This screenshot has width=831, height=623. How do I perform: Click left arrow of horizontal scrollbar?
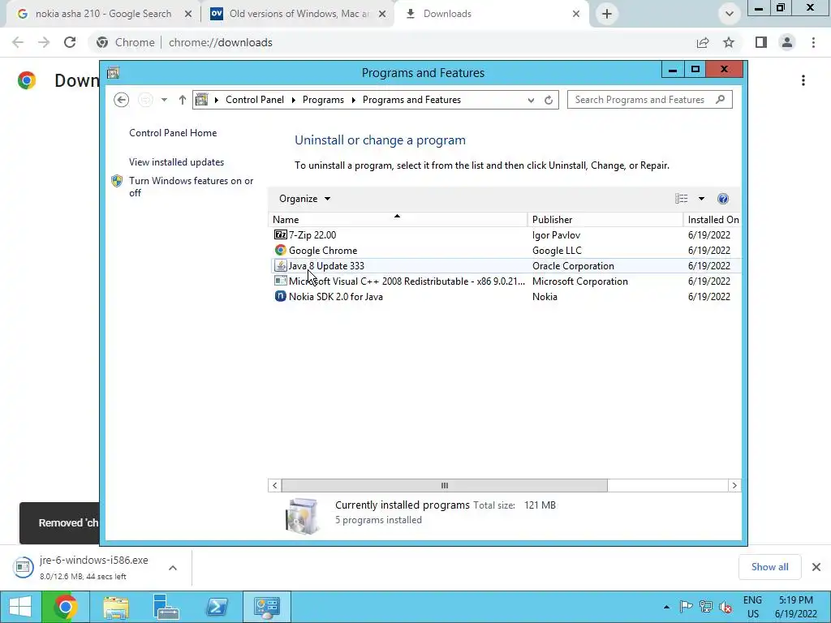coord(274,485)
